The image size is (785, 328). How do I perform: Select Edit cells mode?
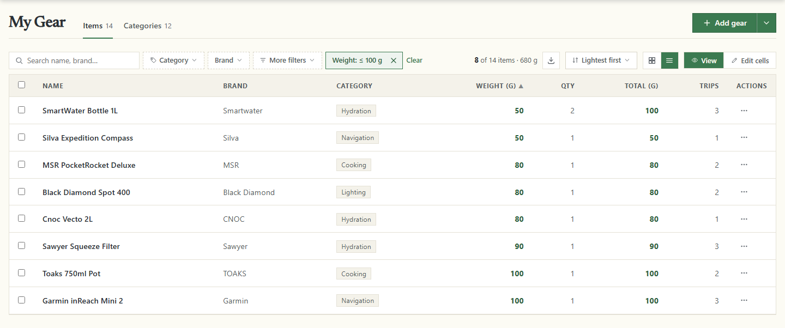coord(750,60)
